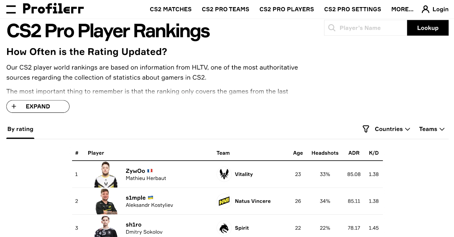Open CS2 PRO SETTINGS page
The width and height of the screenshot is (454, 237).
352,9
